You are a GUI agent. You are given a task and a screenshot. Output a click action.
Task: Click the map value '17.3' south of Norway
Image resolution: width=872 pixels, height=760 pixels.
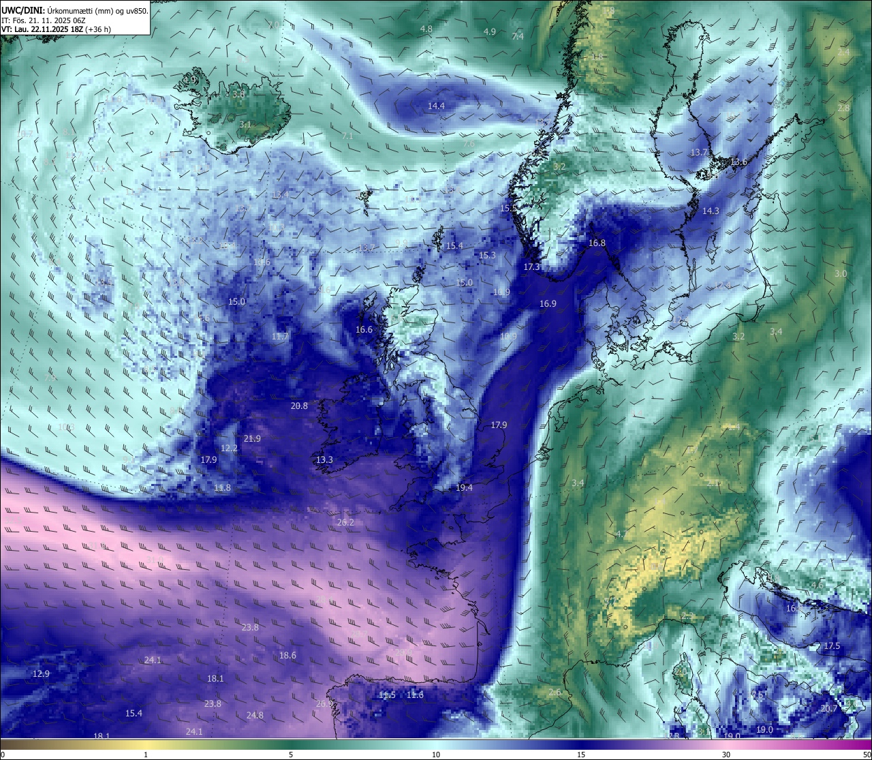coord(531,267)
